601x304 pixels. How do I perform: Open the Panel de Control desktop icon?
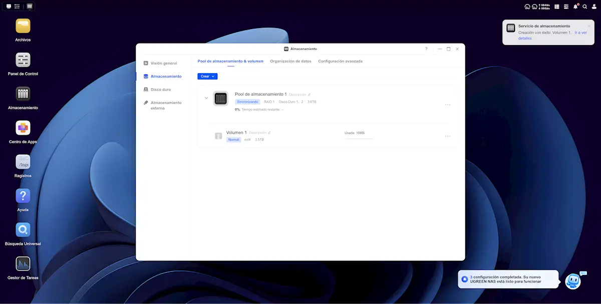click(23, 61)
